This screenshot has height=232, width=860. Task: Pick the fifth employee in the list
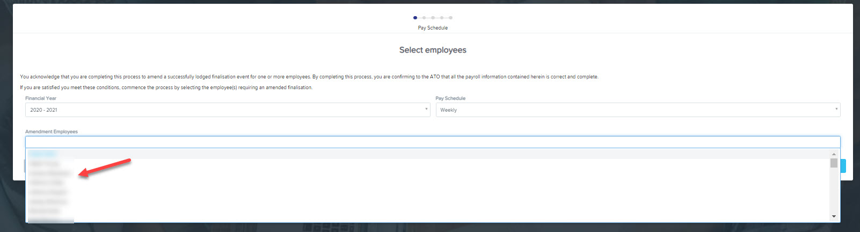click(48, 192)
